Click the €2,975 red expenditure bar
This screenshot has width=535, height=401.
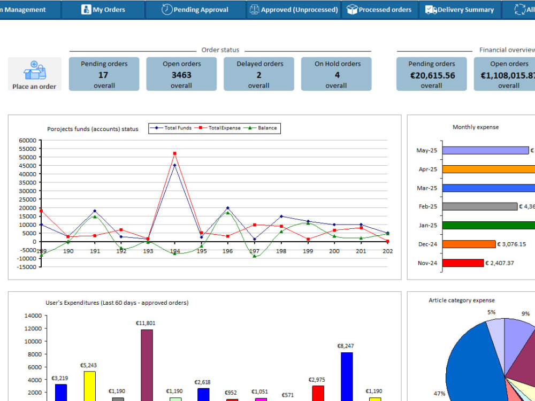click(318, 393)
